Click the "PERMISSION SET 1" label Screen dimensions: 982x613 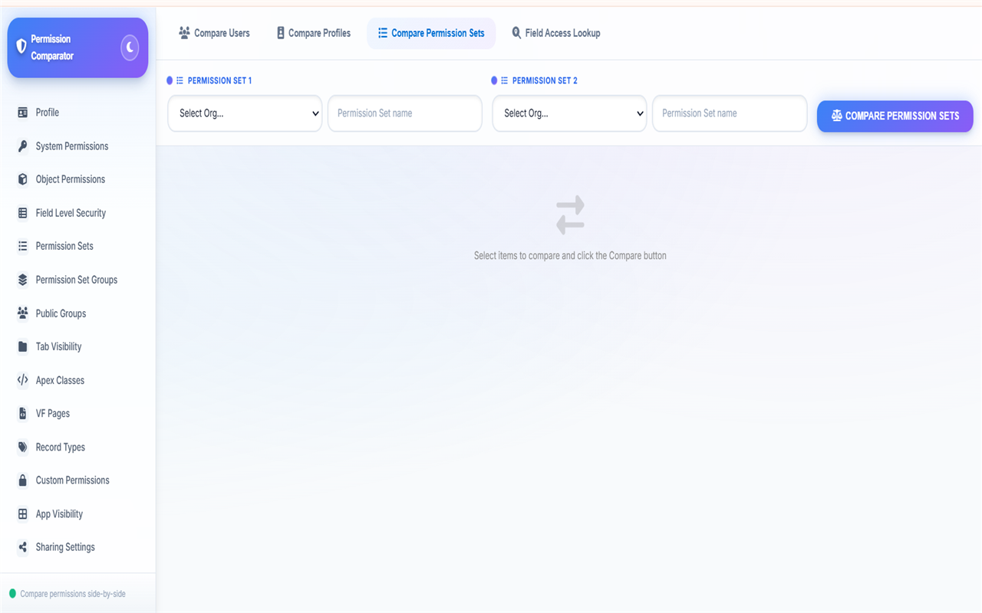click(219, 80)
